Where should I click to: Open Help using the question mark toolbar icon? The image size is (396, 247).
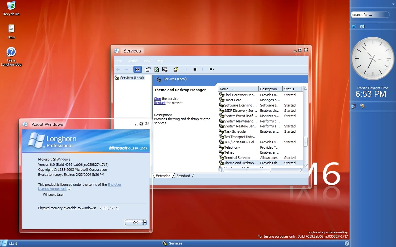pos(176,69)
